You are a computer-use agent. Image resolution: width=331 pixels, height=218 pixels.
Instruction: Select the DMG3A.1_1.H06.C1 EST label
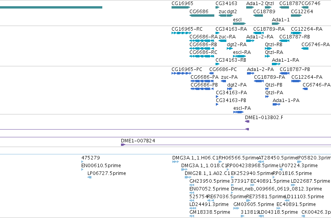[x=195, y=158]
